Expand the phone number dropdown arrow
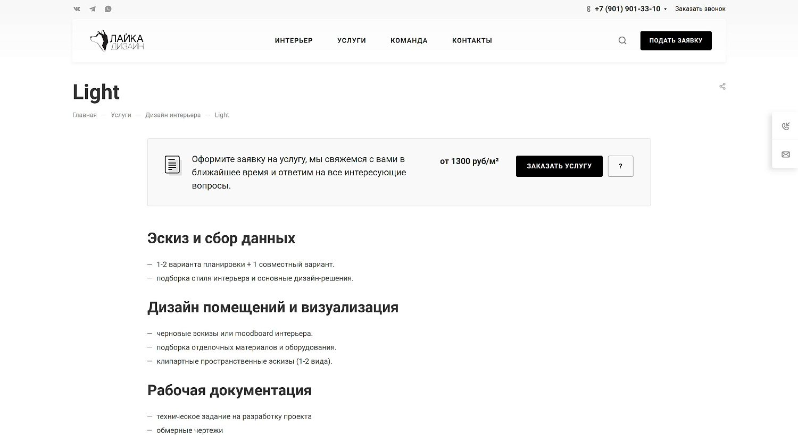Viewport: 798px width, 435px height. (666, 8)
